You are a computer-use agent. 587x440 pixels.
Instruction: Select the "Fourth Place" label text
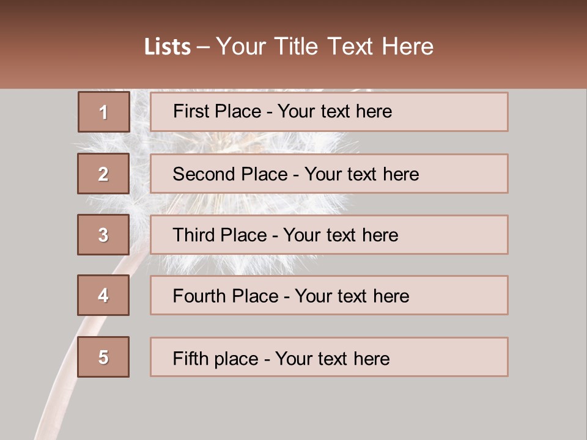pyautogui.click(x=225, y=296)
